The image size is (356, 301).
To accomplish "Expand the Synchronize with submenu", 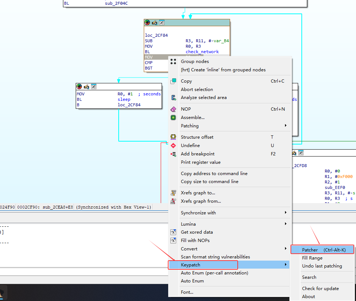I will tap(233, 213).
